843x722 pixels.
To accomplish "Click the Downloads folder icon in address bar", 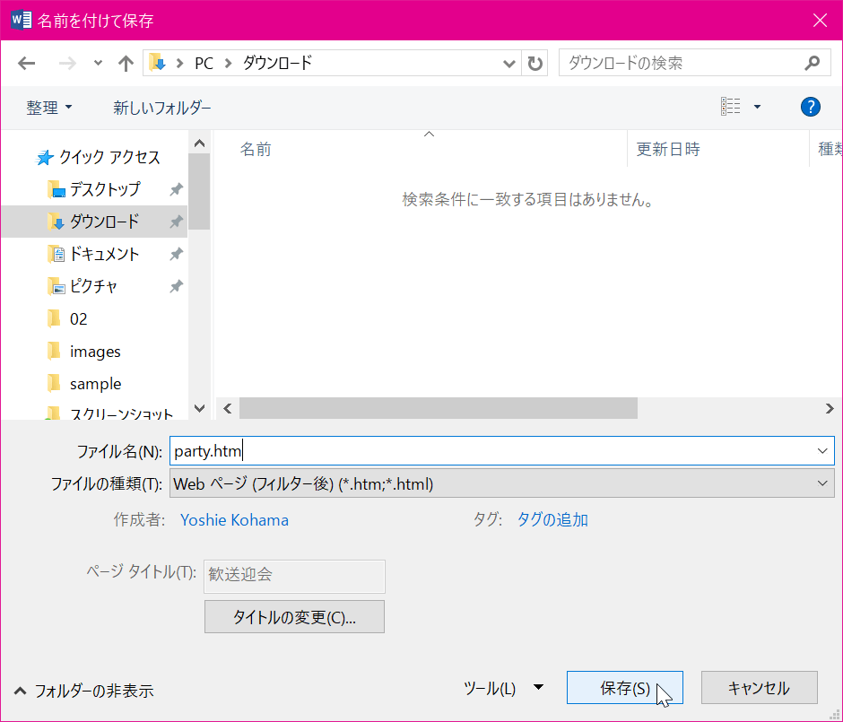I will [x=157, y=63].
